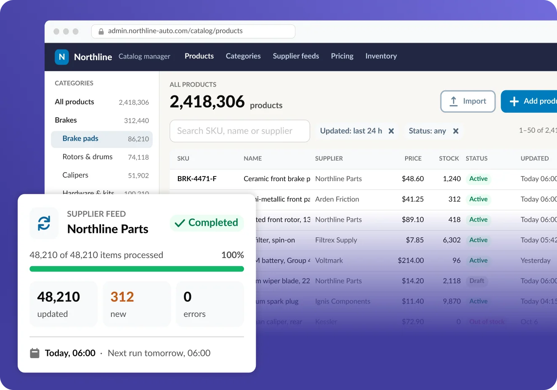Image resolution: width=557 pixels, height=390 pixels.
Task: Click the green feed progress bar
Action: (x=137, y=269)
